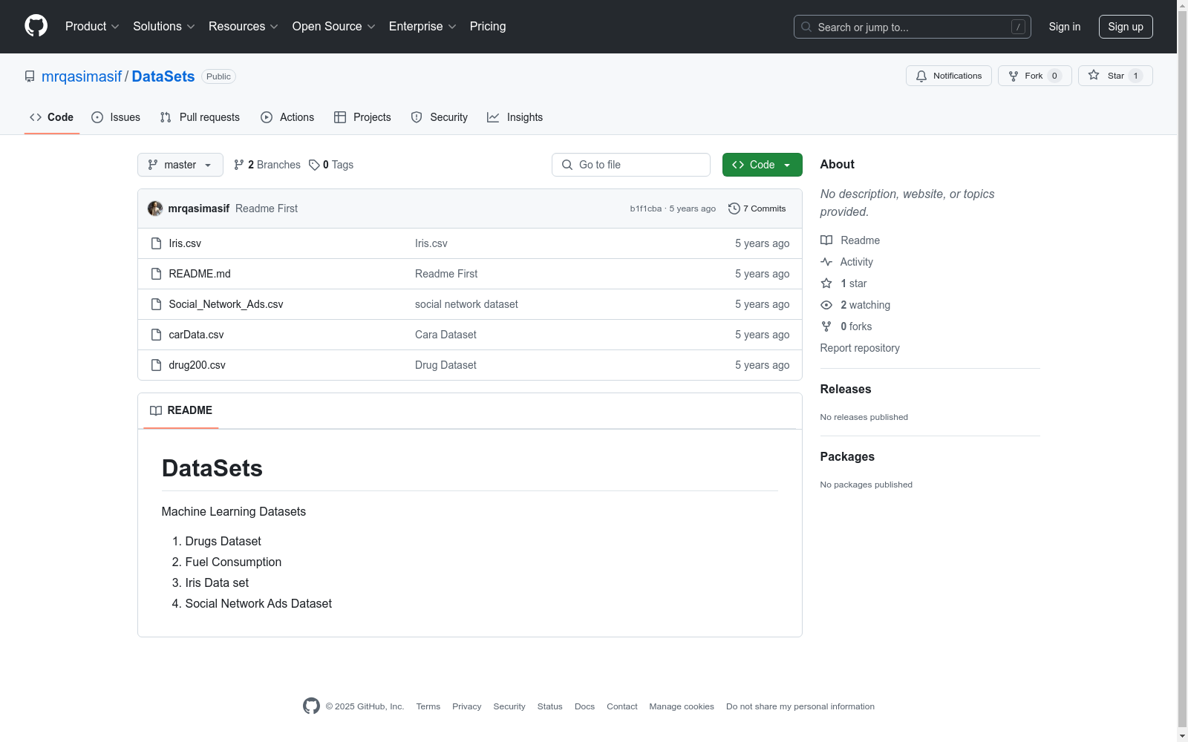This screenshot has height=742, width=1188.
Task: Click the tag icon beside 0 Tags
Action: tap(314, 165)
